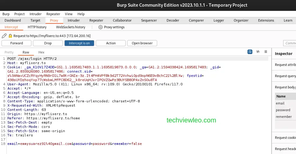Drop the intercepted request

tap(48, 43)
